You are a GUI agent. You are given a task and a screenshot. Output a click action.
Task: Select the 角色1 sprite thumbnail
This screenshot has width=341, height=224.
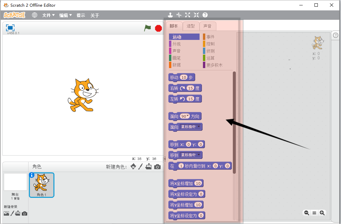[42, 185]
